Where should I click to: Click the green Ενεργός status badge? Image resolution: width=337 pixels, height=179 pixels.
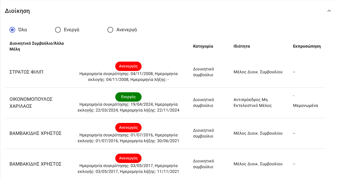coord(128,97)
